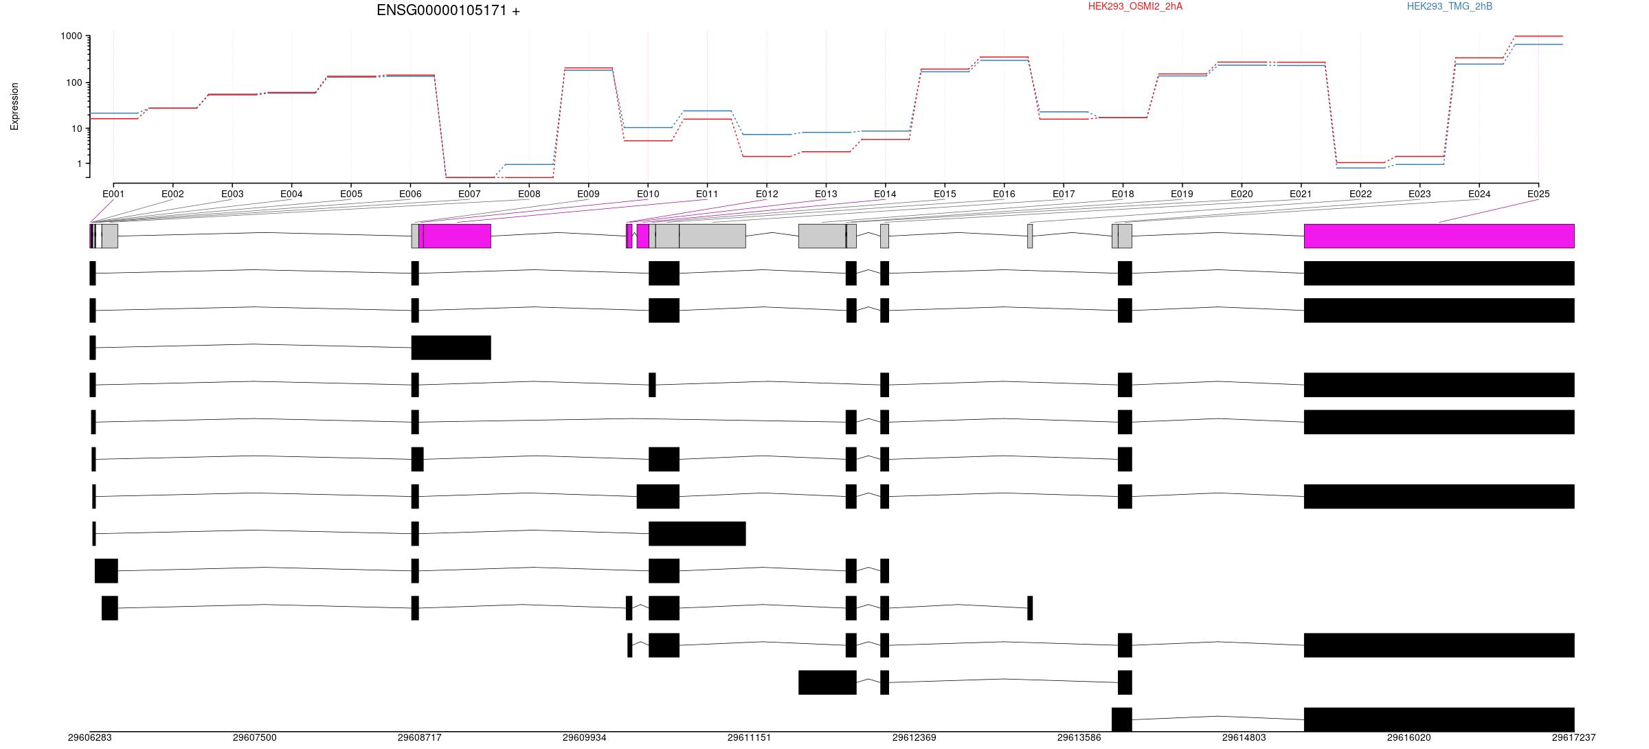The width and height of the screenshot is (1649, 749).
Task: Click genomic coordinate 29609934
Action: click(585, 737)
